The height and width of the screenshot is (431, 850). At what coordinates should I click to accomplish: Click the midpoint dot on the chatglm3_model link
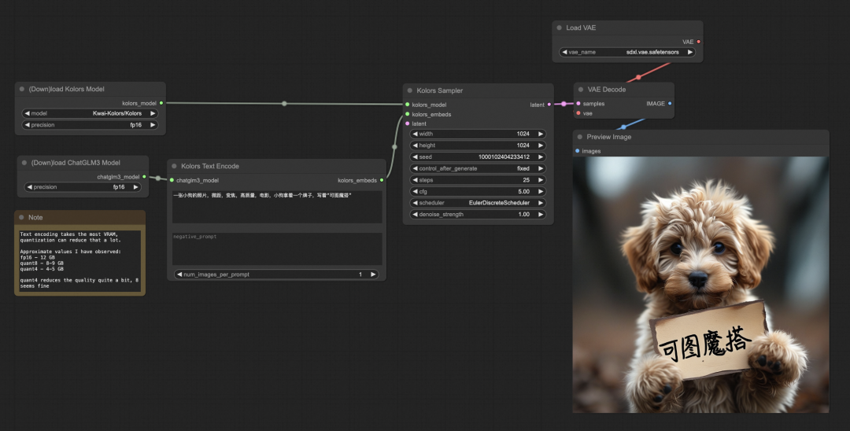coord(157,178)
